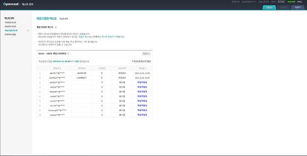Click the teal 개설이 취소 link in the notice
307x156 pixels.
(84, 37)
